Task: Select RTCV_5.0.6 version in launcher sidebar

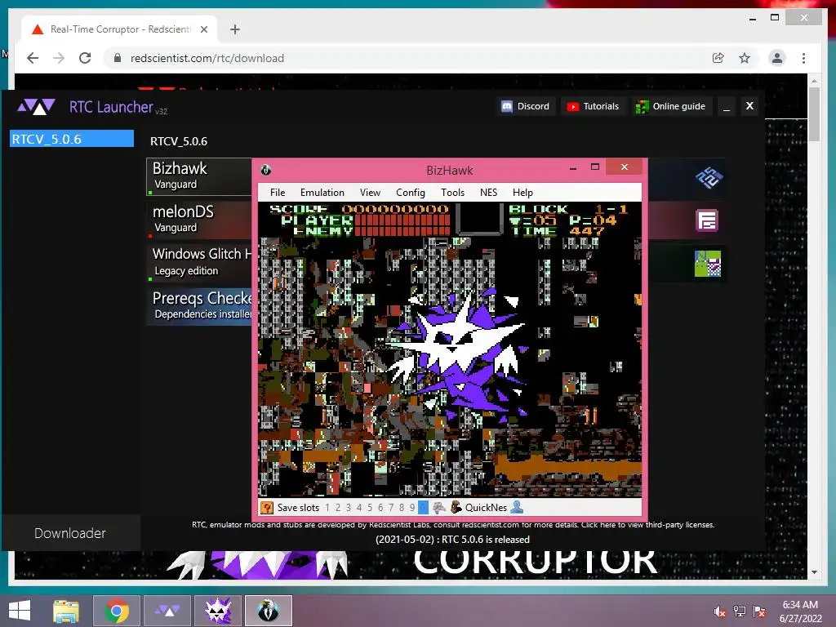Action: 72,139
